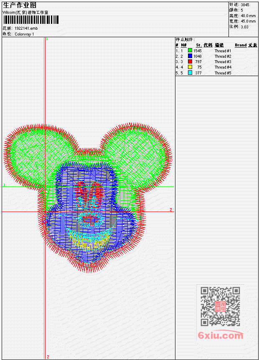Click the '描述' column header
259x360 pixels.
[219, 45]
